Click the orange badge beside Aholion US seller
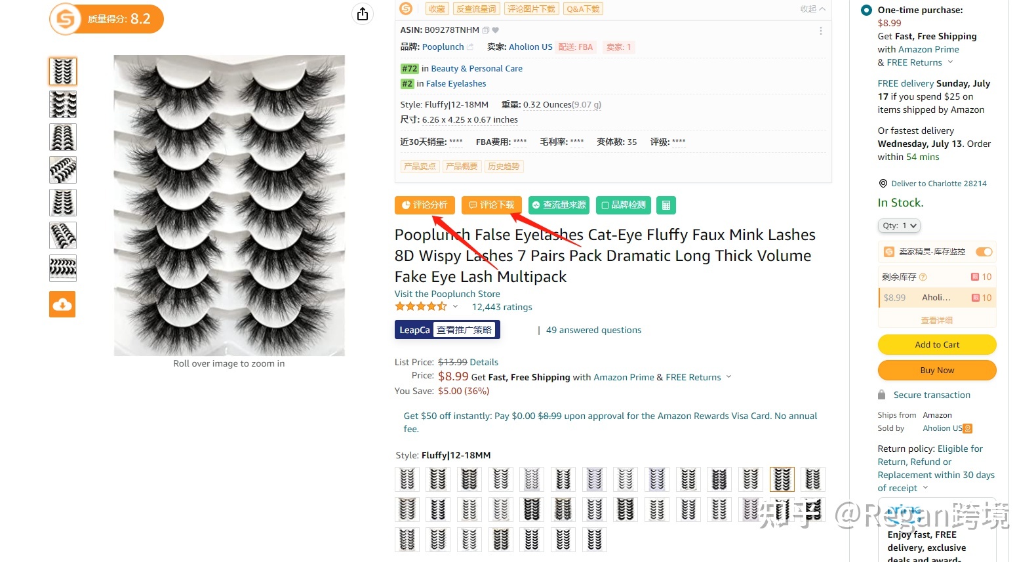The width and height of the screenshot is (1036, 562). tap(968, 428)
